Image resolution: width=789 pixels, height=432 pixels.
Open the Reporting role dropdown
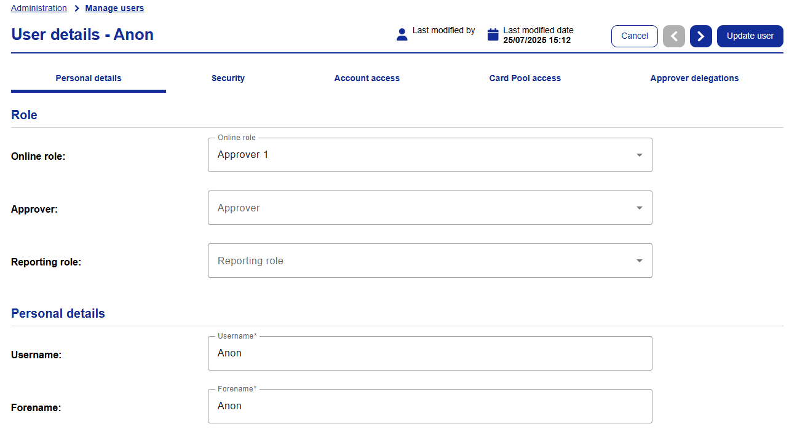click(x=430, y=261)
